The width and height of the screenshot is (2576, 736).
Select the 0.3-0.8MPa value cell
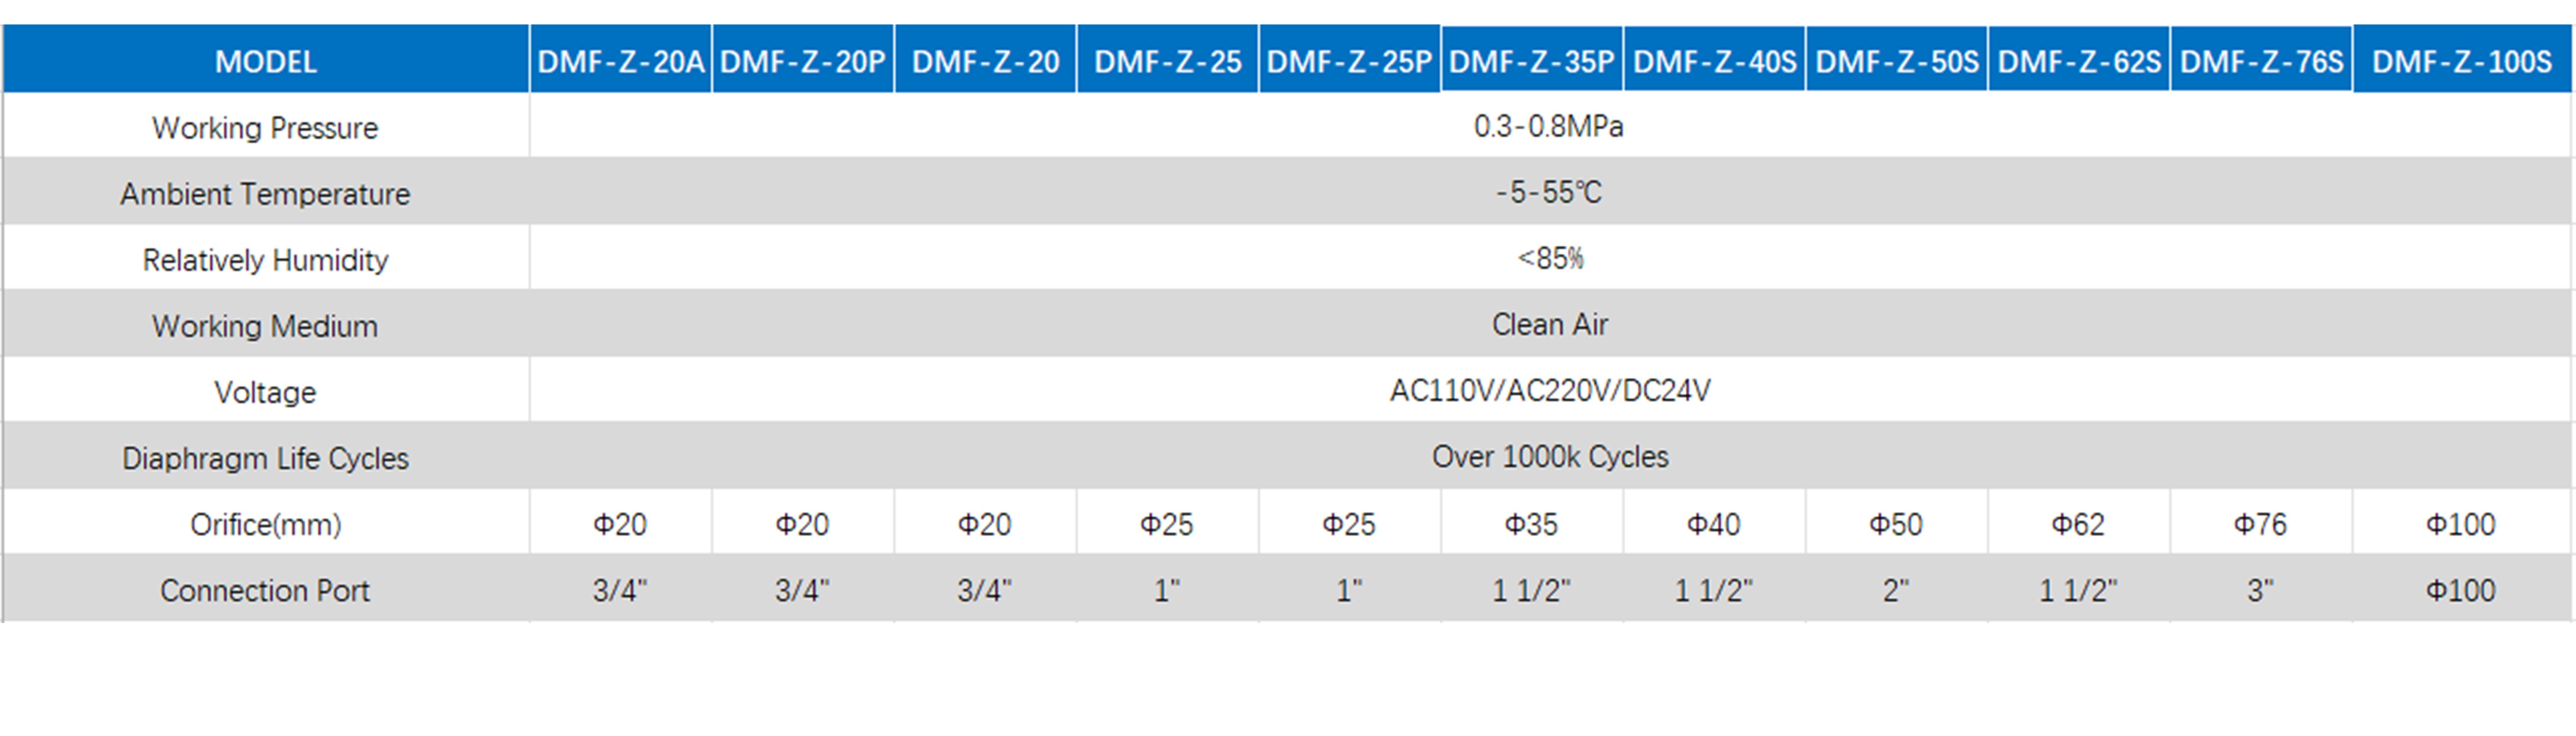(1549, 126)
